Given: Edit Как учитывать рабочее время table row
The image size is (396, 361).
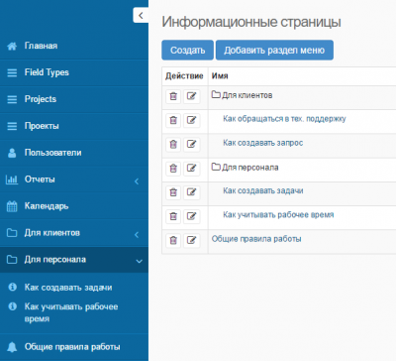Looking at the screenshot, I should coord(192,216).
